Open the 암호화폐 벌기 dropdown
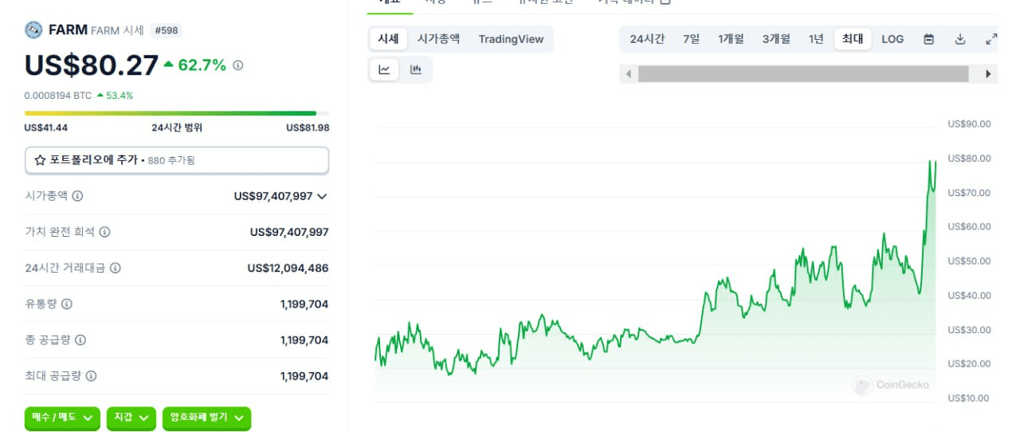This screenshot has width=1020, height=432. (x=206, y=417)
